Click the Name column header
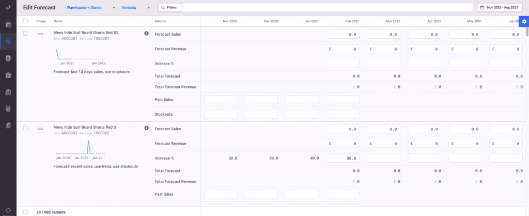Screen dimensions: 529x216 [58, 21]
